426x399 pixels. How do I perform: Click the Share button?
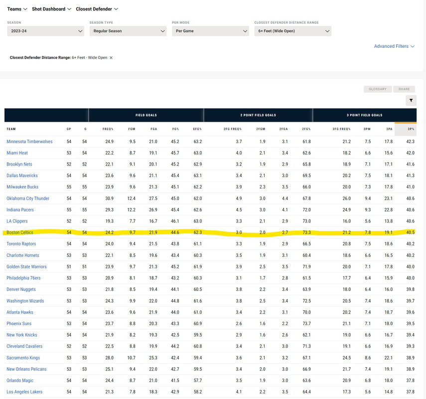coord(404,89)
